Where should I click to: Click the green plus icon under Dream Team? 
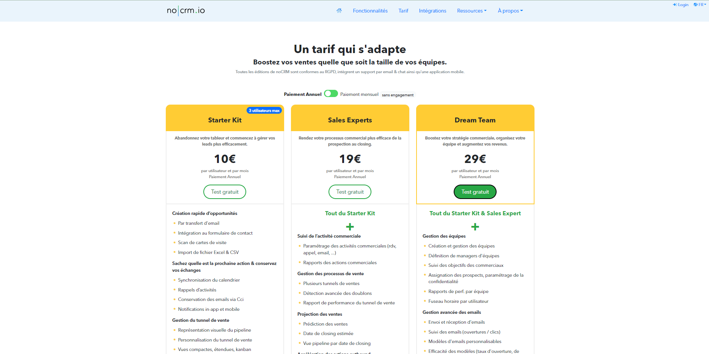tap(475, 227)
